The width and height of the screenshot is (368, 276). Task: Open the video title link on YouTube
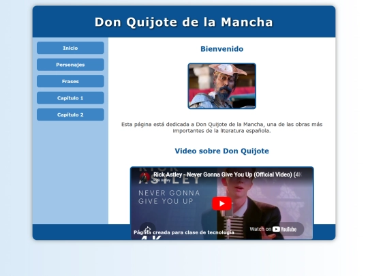click(x=227, y=174)
